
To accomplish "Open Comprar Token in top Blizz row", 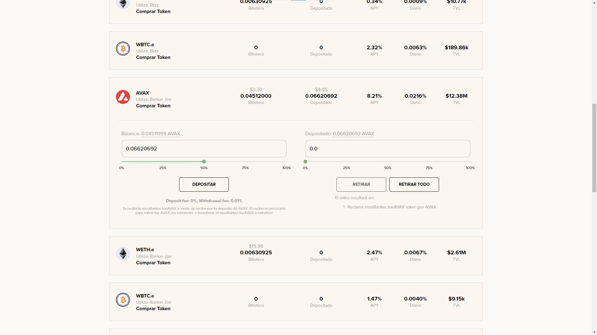I will 153,11.
